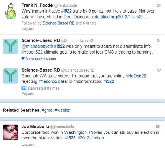
Task: Click the speech bubble conversation icon
Action: [23, 58]
